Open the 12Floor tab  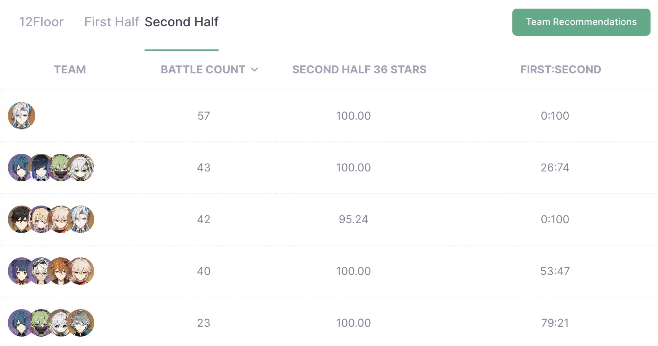coord(41,22)
